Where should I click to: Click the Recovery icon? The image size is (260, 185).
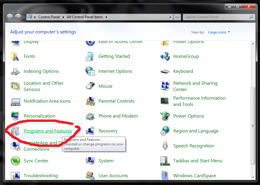tap(90, 131)
